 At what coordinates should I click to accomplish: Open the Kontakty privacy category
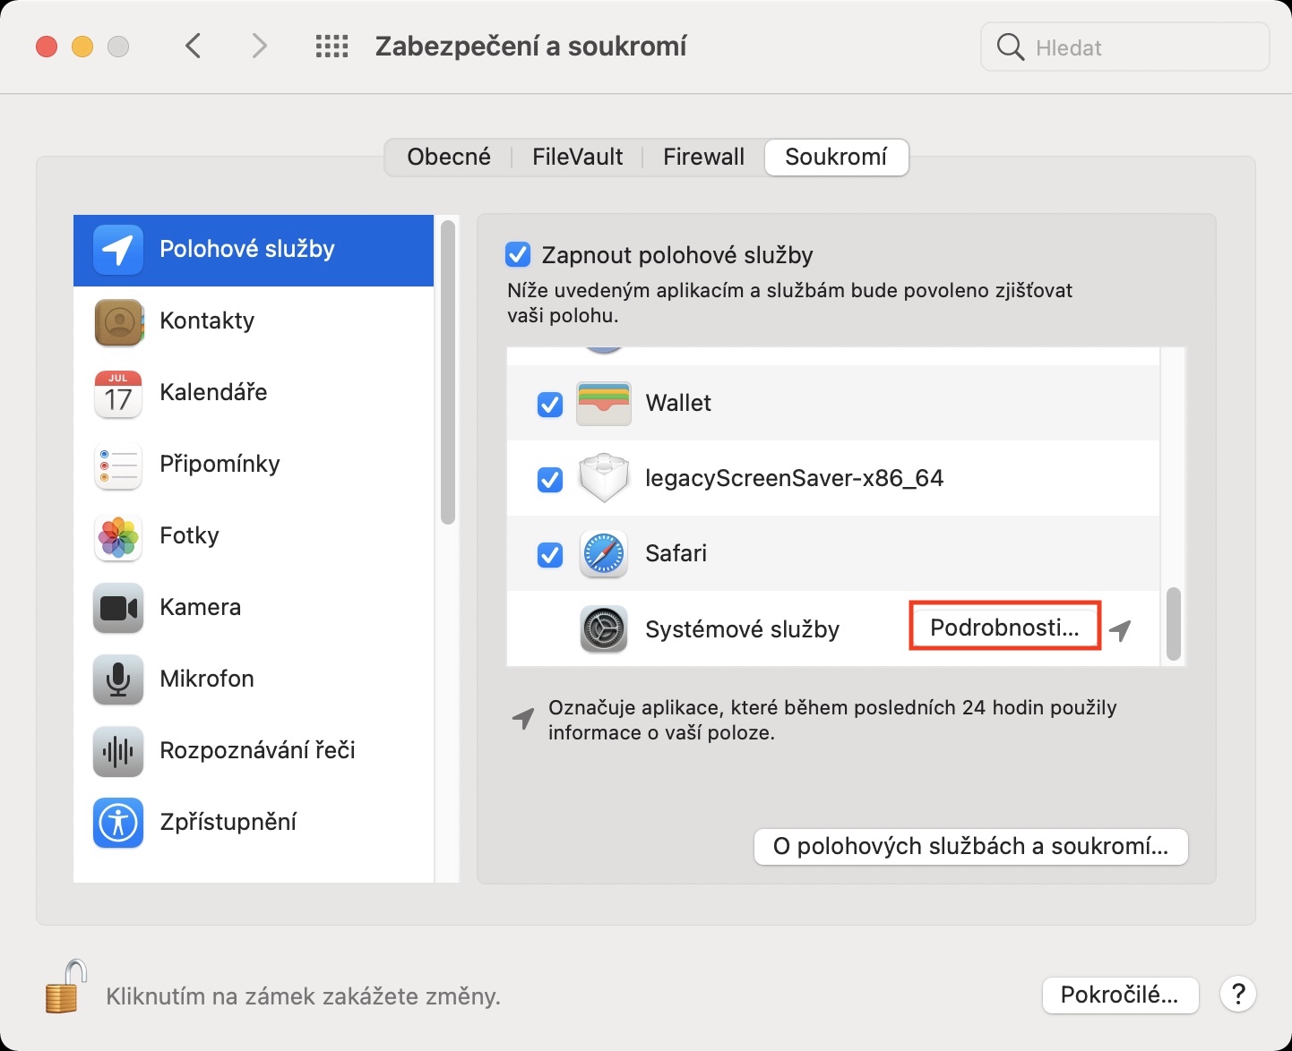[x=206, y=321]
